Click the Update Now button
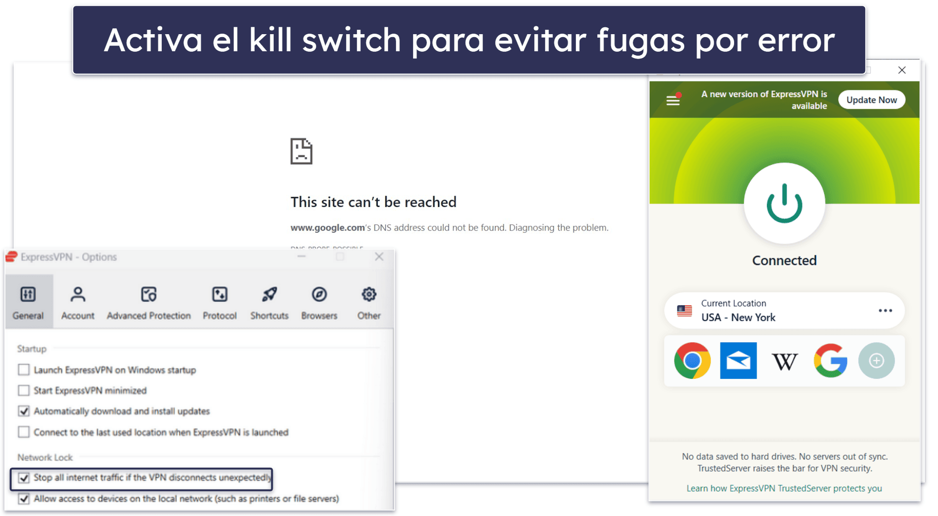938x516 pixels. click(x=872, y=100)
